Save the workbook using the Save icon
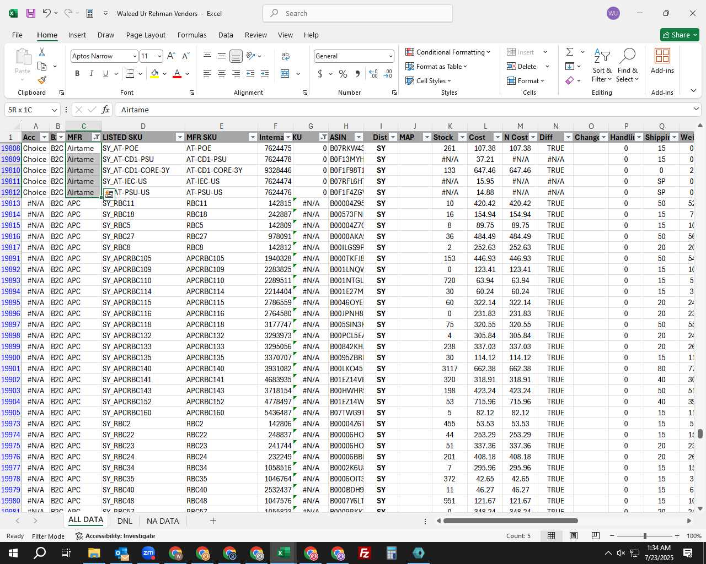Viewport: 706px width, 564px height. (31, 13)
